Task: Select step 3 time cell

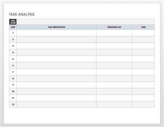Action: click(x=143, y=46)
